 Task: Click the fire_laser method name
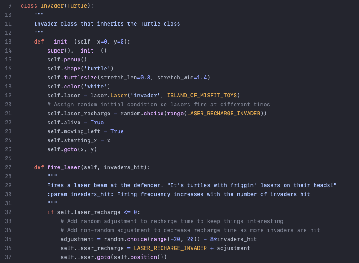[x=64, y=167]
